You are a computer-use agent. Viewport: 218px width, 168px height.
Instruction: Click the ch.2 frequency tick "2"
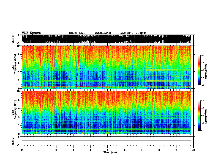[x=19, y=125]
